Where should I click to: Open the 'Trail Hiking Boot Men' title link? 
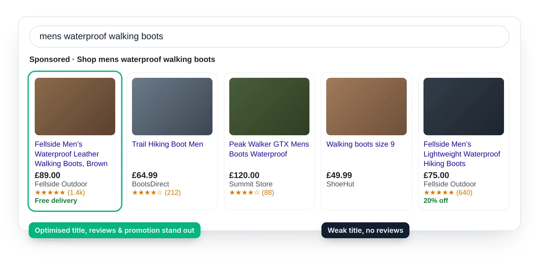(x=168, y=144)
